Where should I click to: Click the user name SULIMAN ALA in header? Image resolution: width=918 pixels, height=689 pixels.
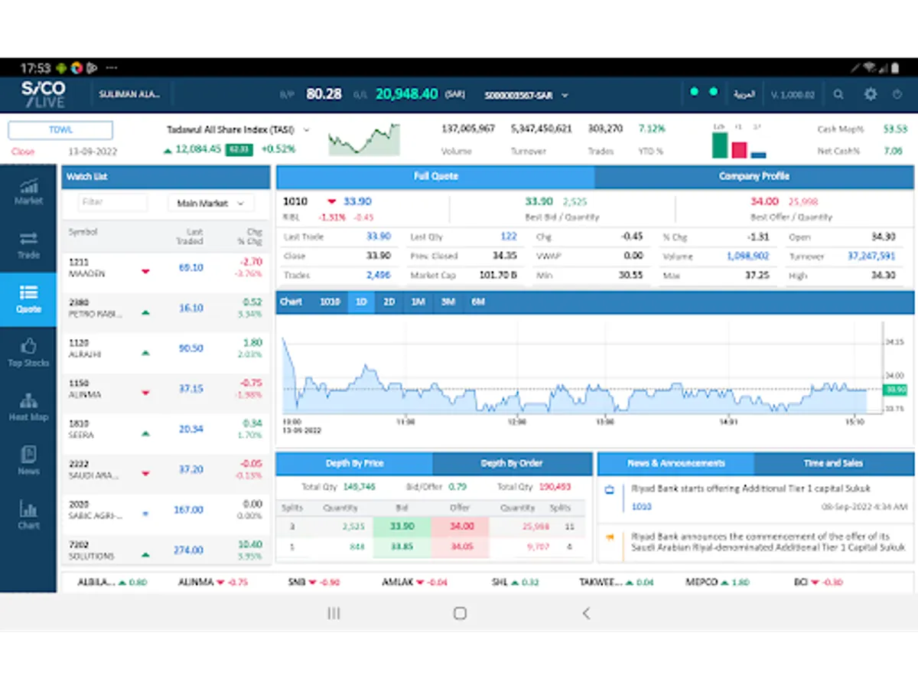[129, 95]
